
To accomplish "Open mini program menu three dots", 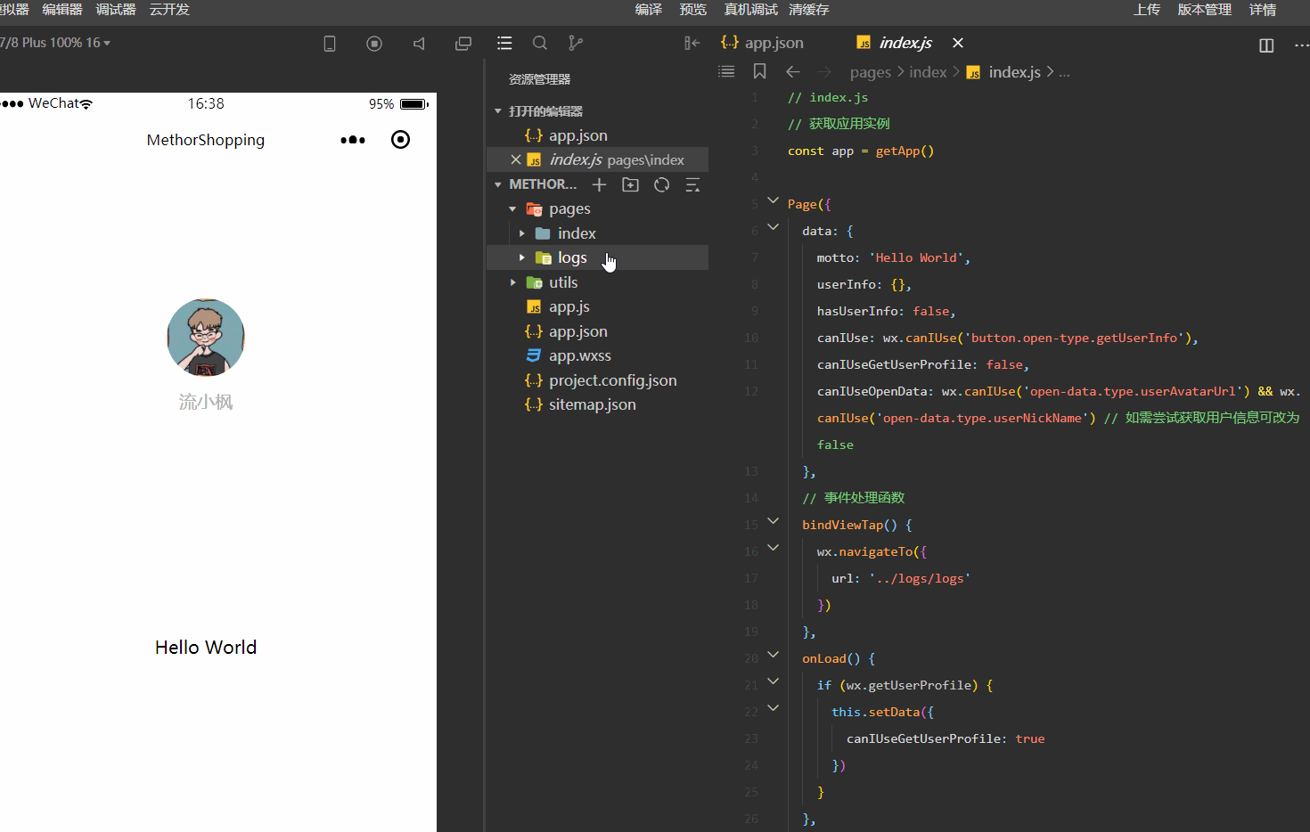I will click(x=353, y=140).
